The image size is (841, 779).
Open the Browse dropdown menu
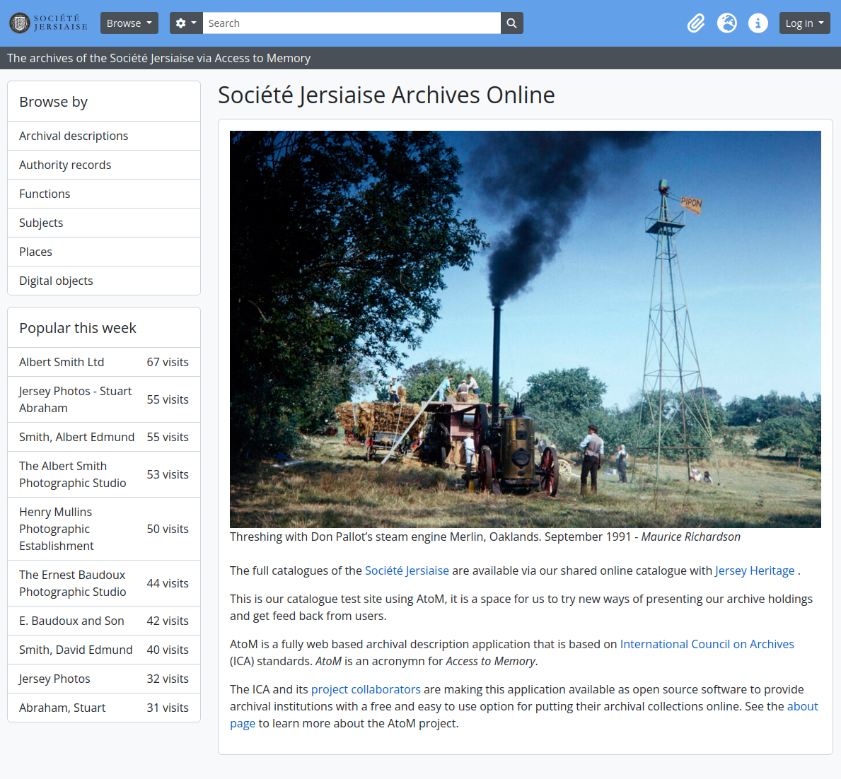129,23
